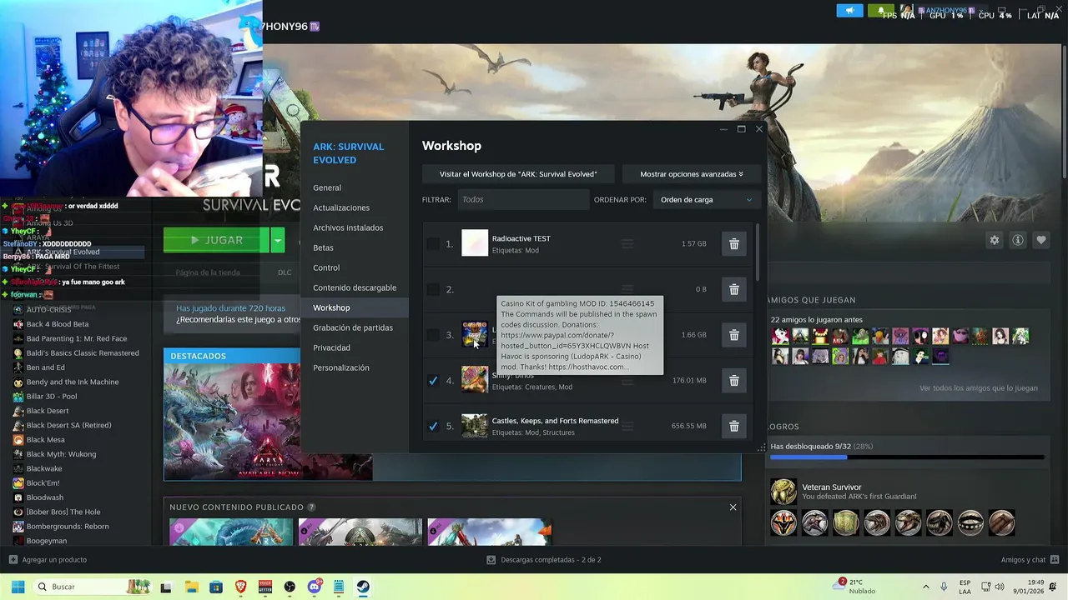Open Steam notifications bell
The height and width of the screenshot is (600, 1068).
(x=880, y=11)
